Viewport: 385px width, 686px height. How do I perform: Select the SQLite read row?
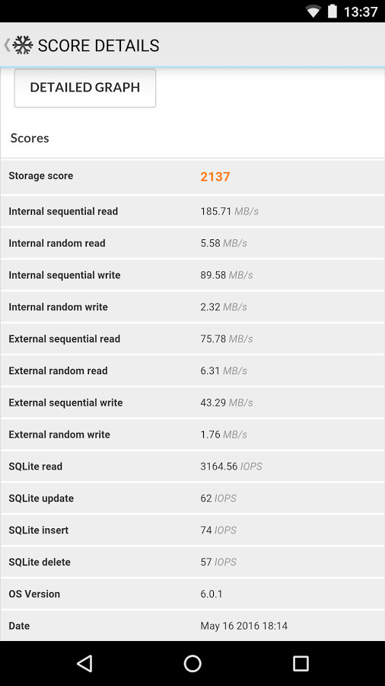(x=192, y=466)
